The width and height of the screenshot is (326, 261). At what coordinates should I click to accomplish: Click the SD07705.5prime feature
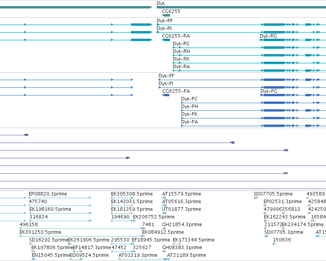coord(273,194)
